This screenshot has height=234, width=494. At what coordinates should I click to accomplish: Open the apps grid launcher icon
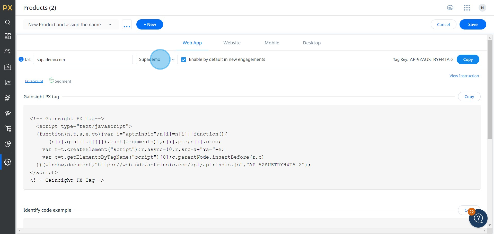coord(467,8)
